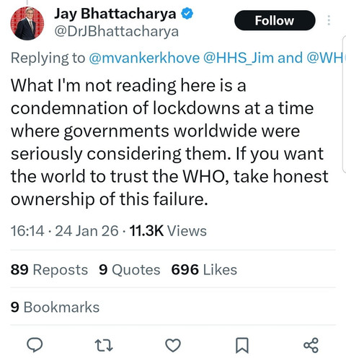This screenshot has width=346, height=361.
Task: Bookmark the tweet using the bookmark icon
Action: pos(242,345)
